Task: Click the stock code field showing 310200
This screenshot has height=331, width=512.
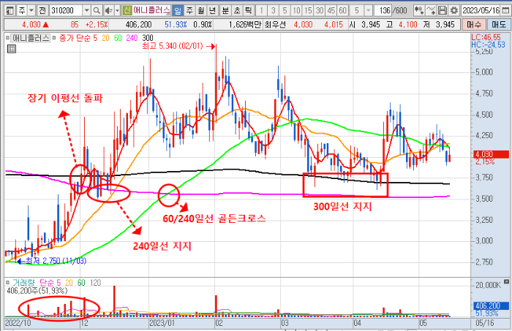Action: tap(66, 11)
